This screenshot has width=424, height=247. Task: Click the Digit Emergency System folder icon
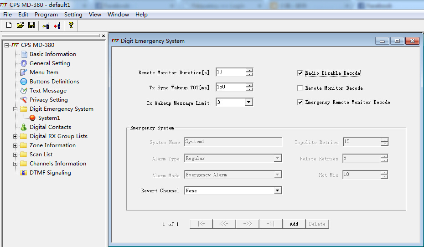(24, 109)
